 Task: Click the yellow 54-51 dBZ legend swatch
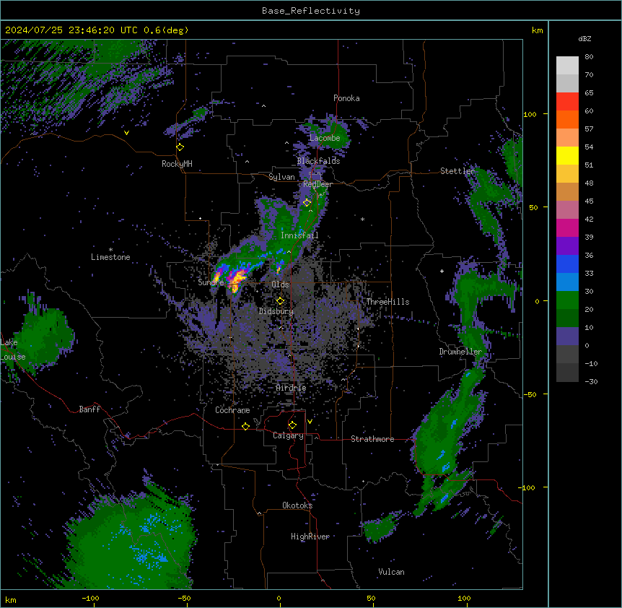pyautogui.click(x=567, y=155)
